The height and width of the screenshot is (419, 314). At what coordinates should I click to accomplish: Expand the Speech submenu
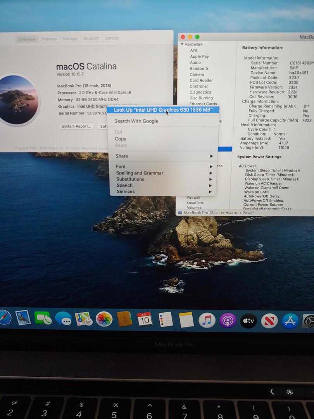(163, 185)
